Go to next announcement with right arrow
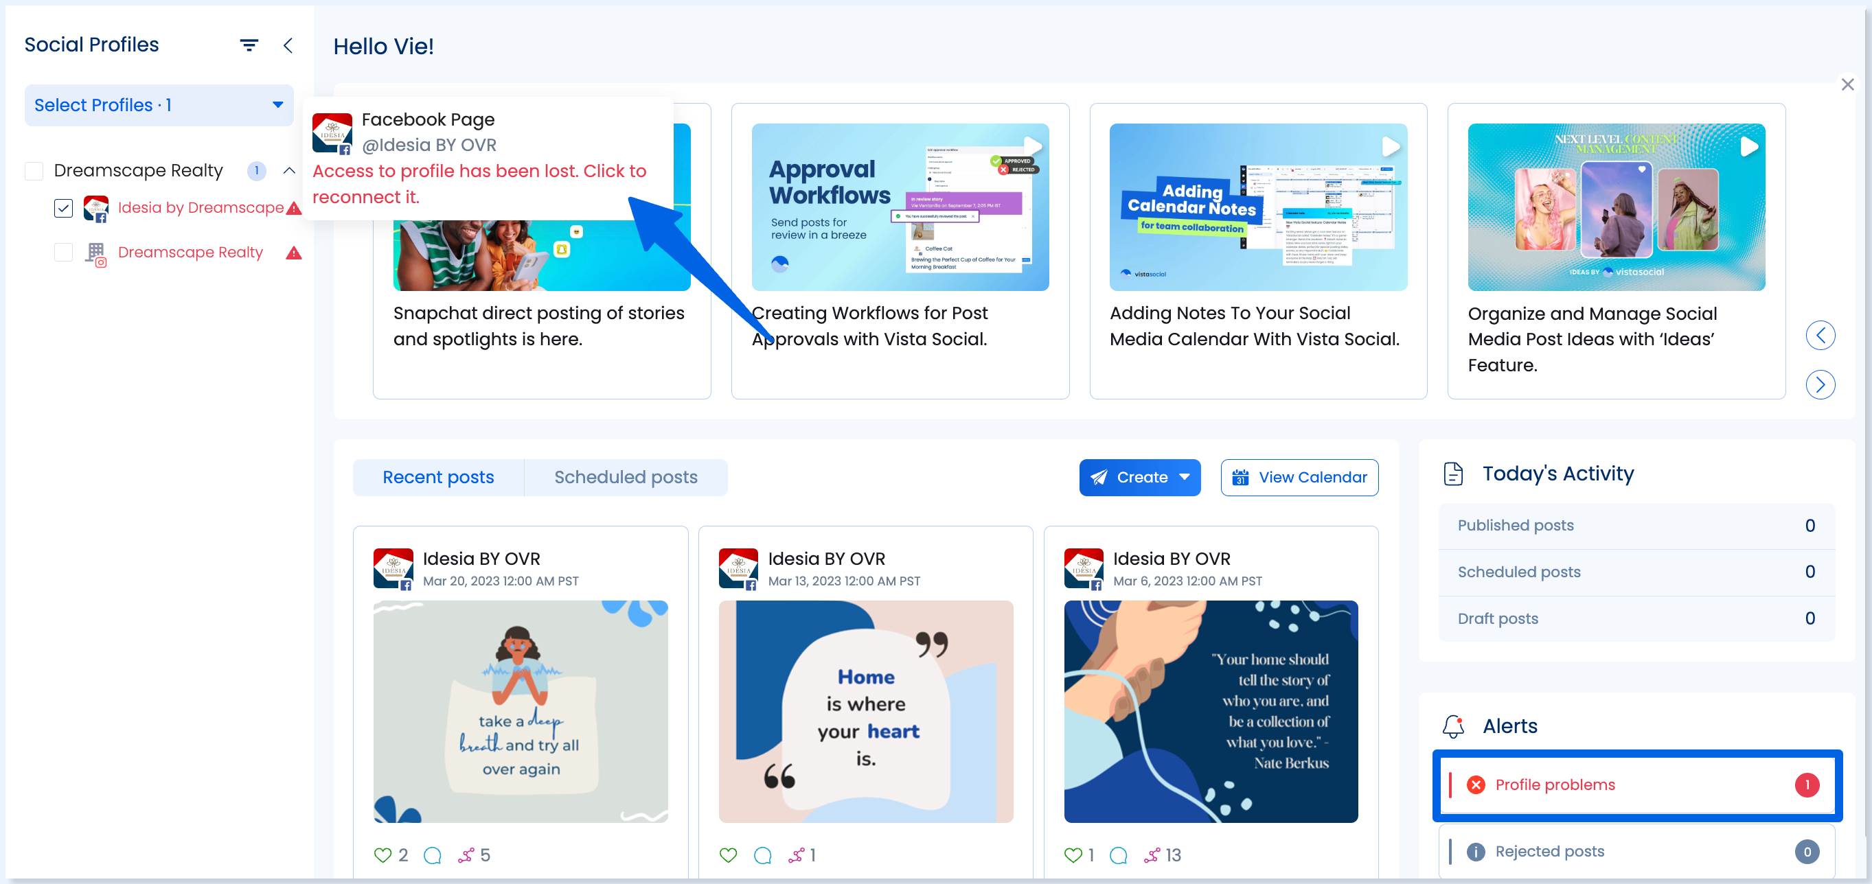 [1820, 384]
